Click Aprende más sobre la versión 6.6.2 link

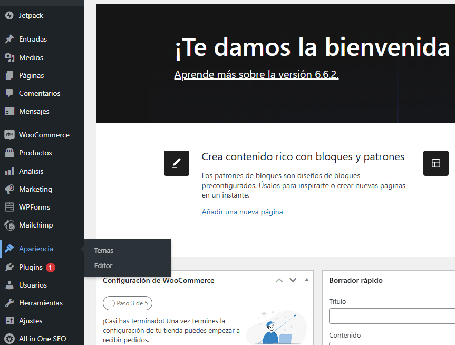(256, 74)
